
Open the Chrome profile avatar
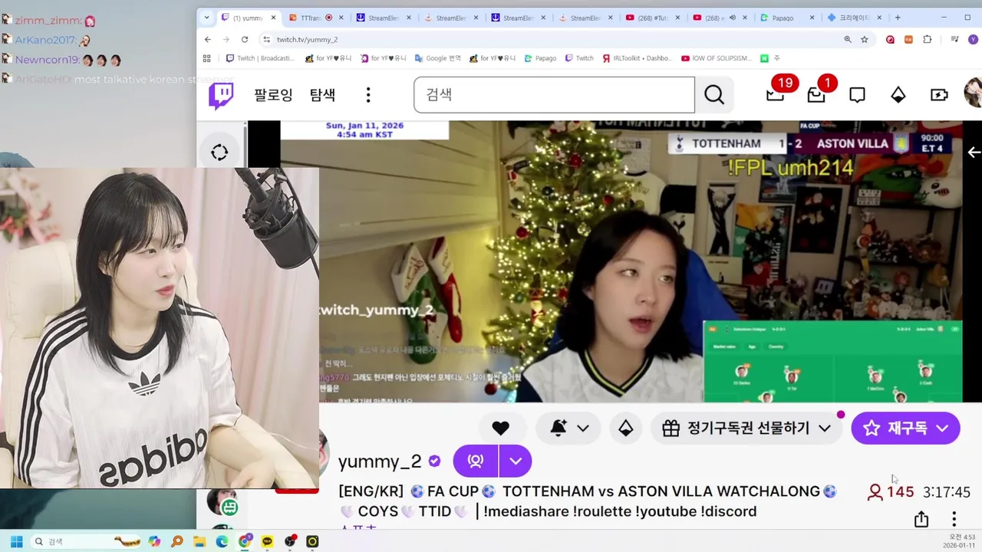[x=973, y=39]
